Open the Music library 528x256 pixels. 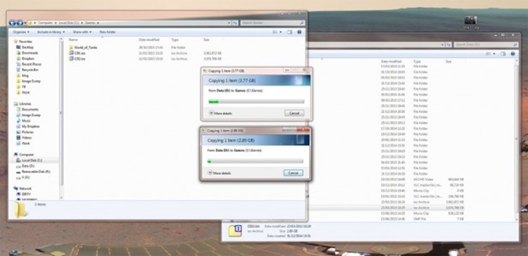pos(23,120)
